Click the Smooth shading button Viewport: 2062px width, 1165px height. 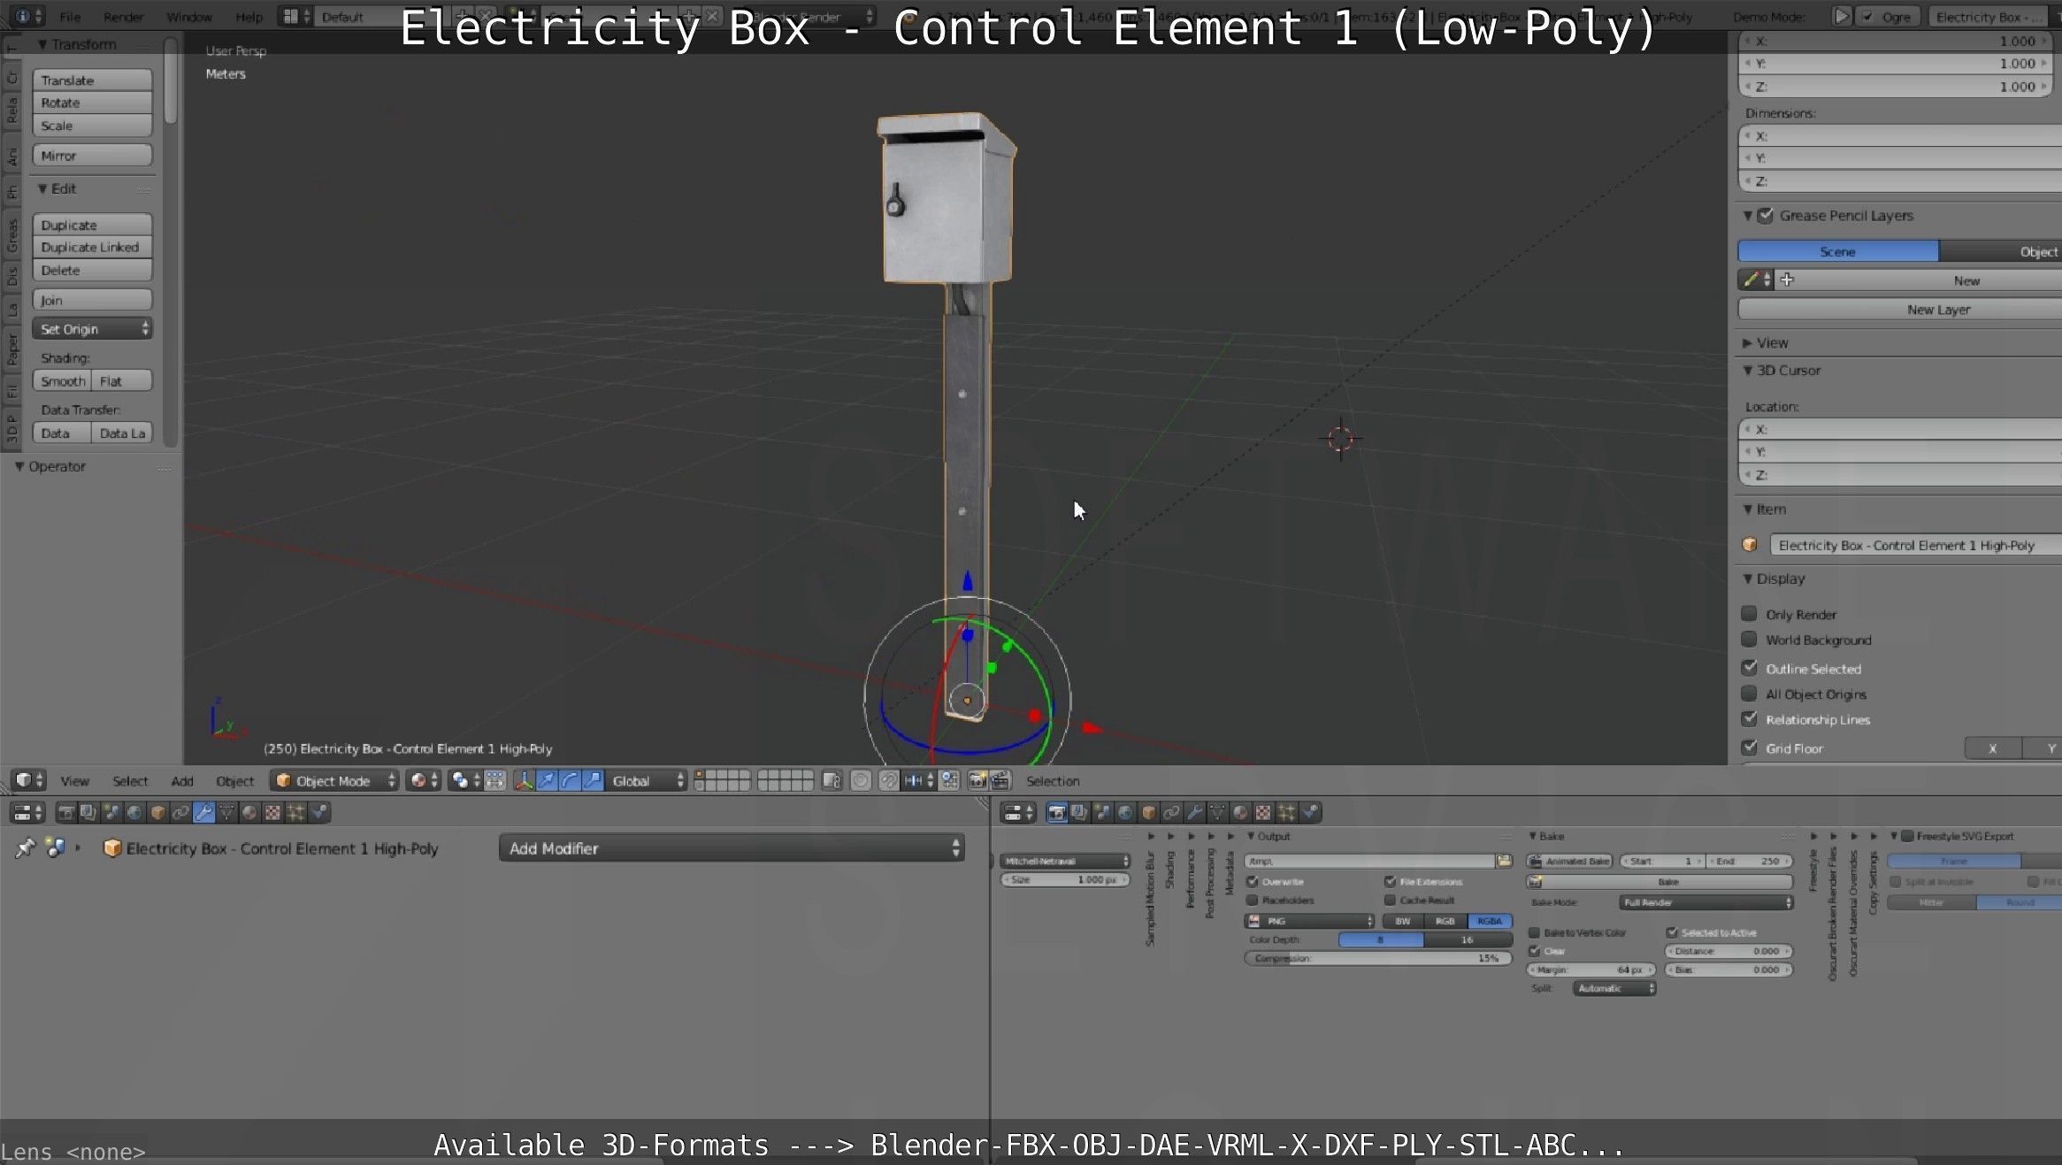pyautogui.click(x=62, y=381)
